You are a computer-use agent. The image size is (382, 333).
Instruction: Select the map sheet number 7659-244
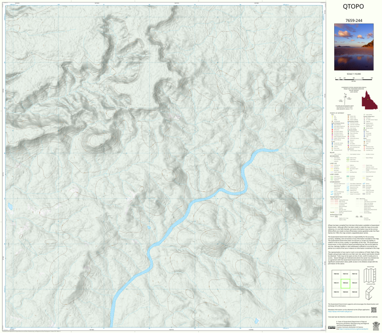(x=354, y=21)
